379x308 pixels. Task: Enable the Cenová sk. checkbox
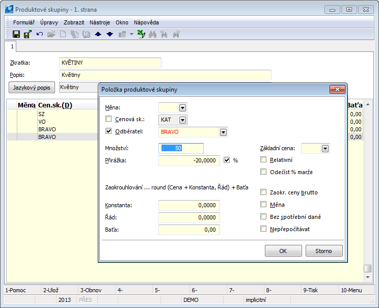pyautogui.click(x=108, y=119)
